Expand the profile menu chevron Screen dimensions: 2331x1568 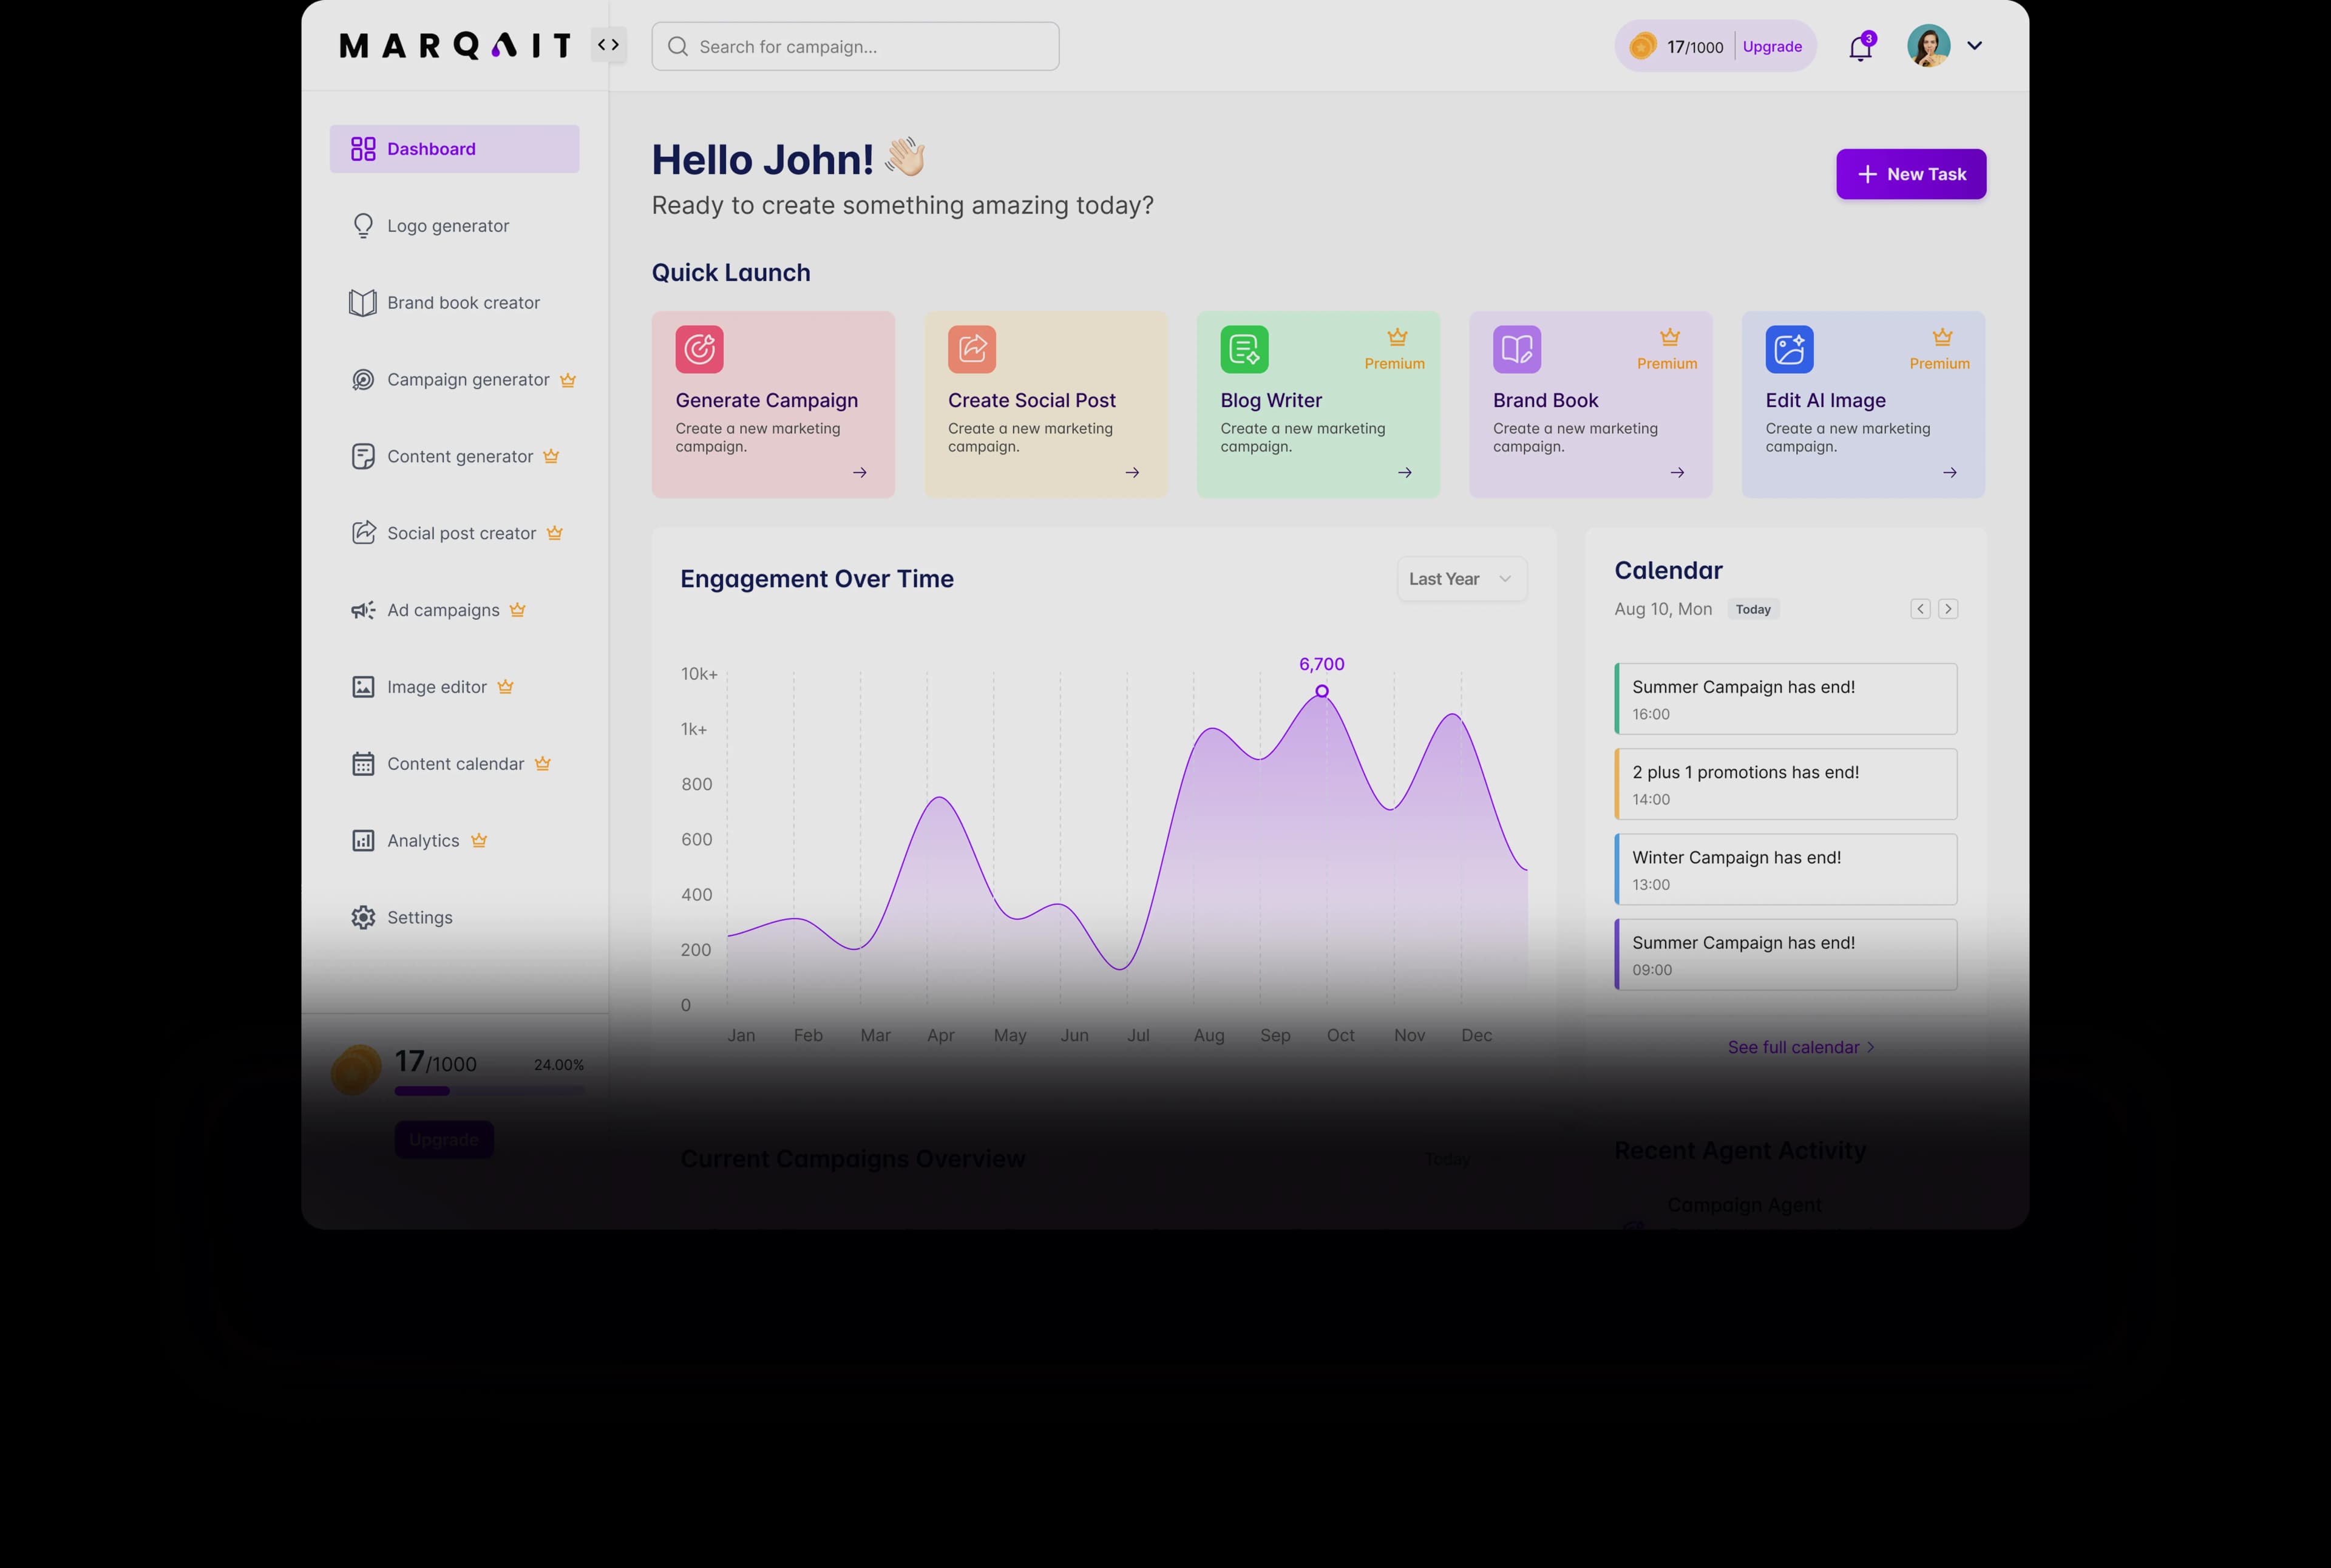(1975, 46)
